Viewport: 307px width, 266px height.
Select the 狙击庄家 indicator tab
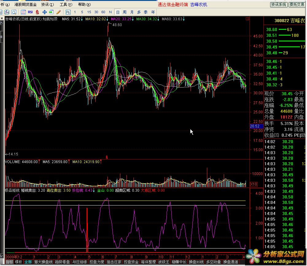[114, 262]
